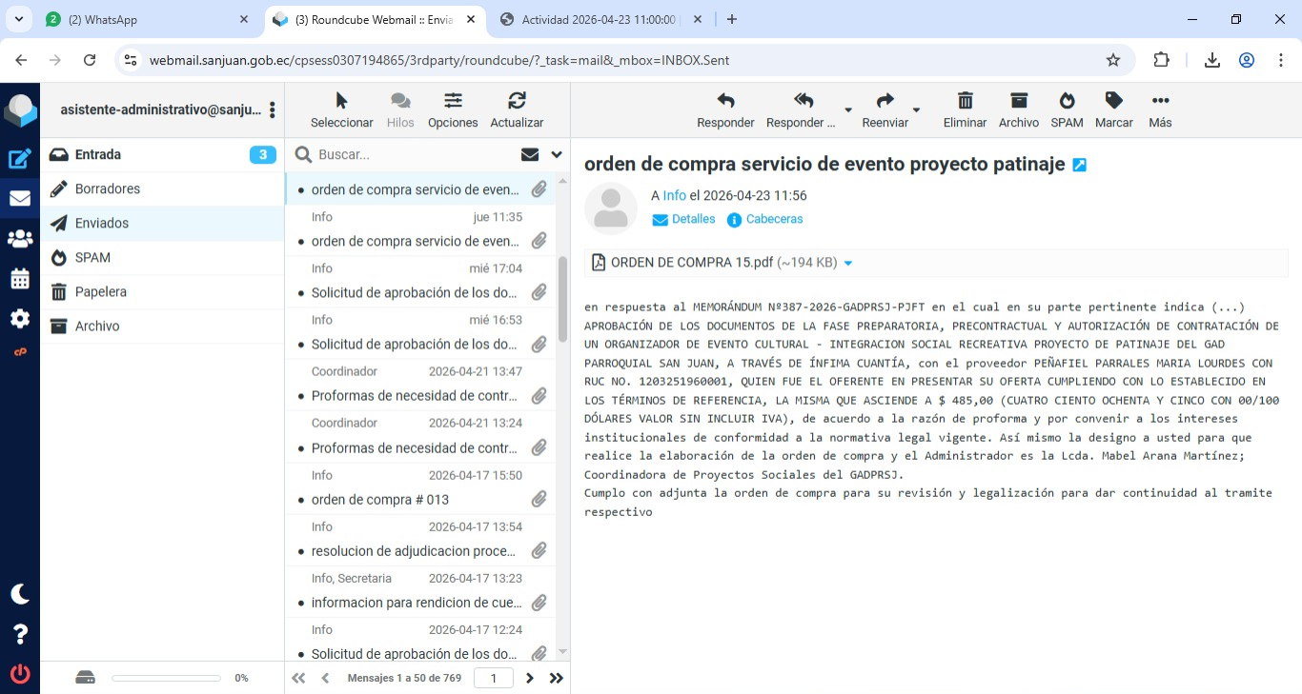Open message in new window icon
The width and height of the screenshot is (1302, 694).
click(x=1079, y=165)
